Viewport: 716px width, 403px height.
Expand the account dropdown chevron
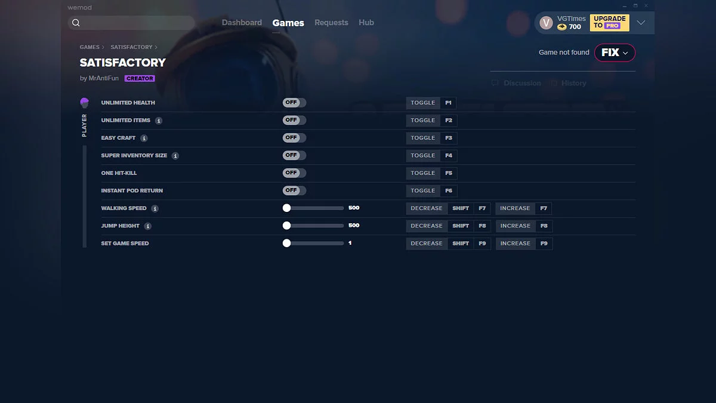point(641,23)
